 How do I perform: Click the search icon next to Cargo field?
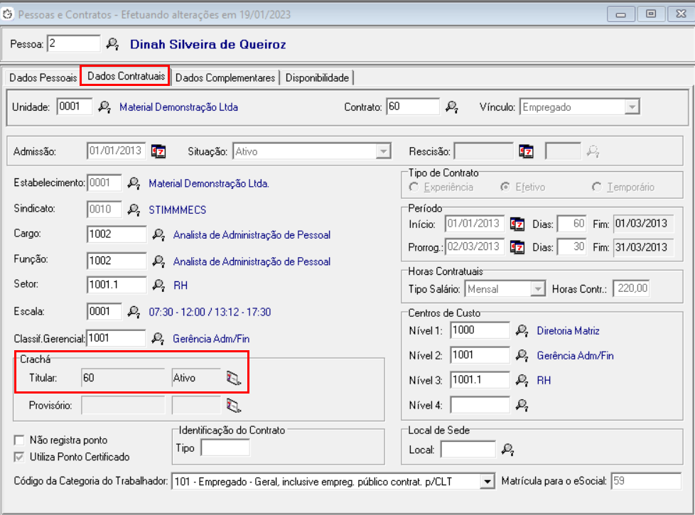tap(159, 235)
